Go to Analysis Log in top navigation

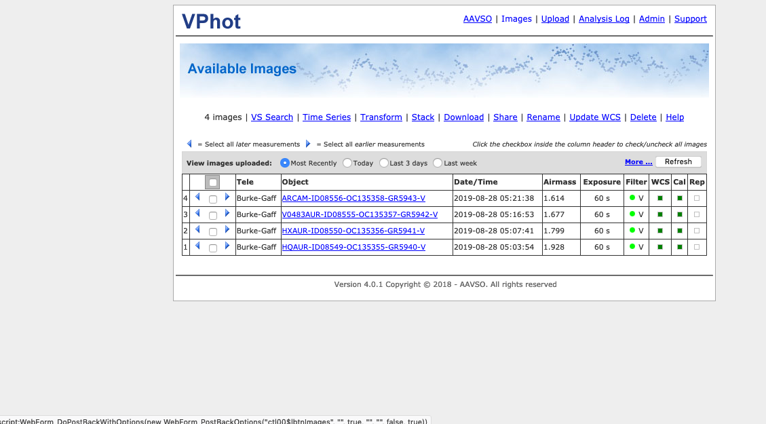tap(604, 19)
